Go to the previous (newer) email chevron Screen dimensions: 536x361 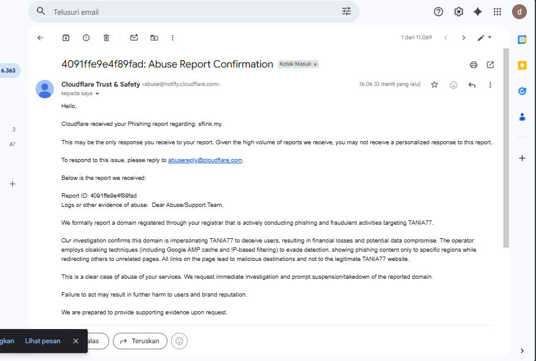445,37
